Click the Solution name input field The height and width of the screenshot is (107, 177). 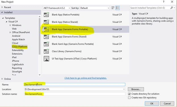tap(75, 94)
